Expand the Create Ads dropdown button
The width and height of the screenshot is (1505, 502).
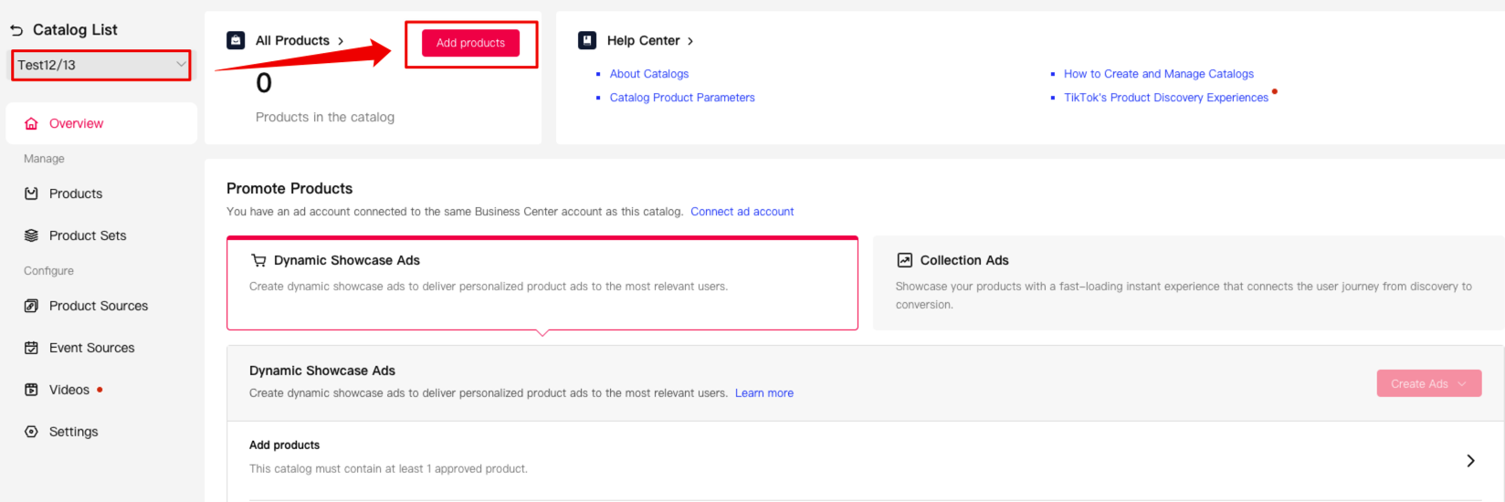1428,383
